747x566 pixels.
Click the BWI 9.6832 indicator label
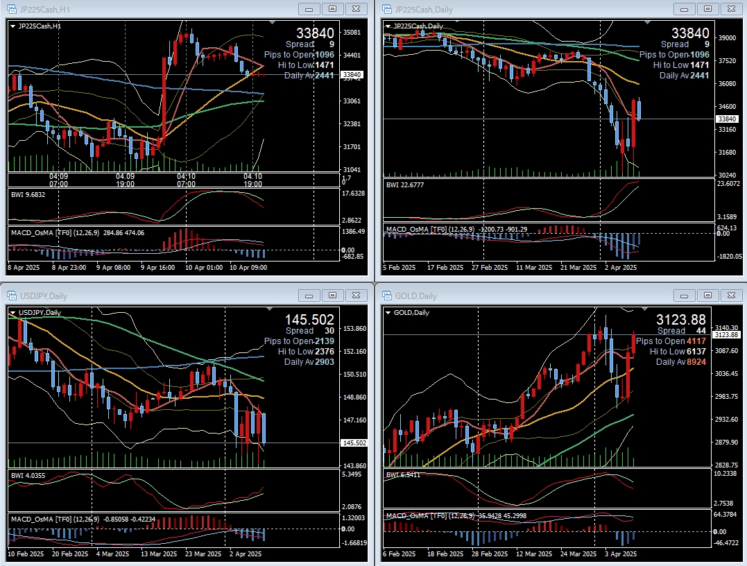[x=28, y=194]
